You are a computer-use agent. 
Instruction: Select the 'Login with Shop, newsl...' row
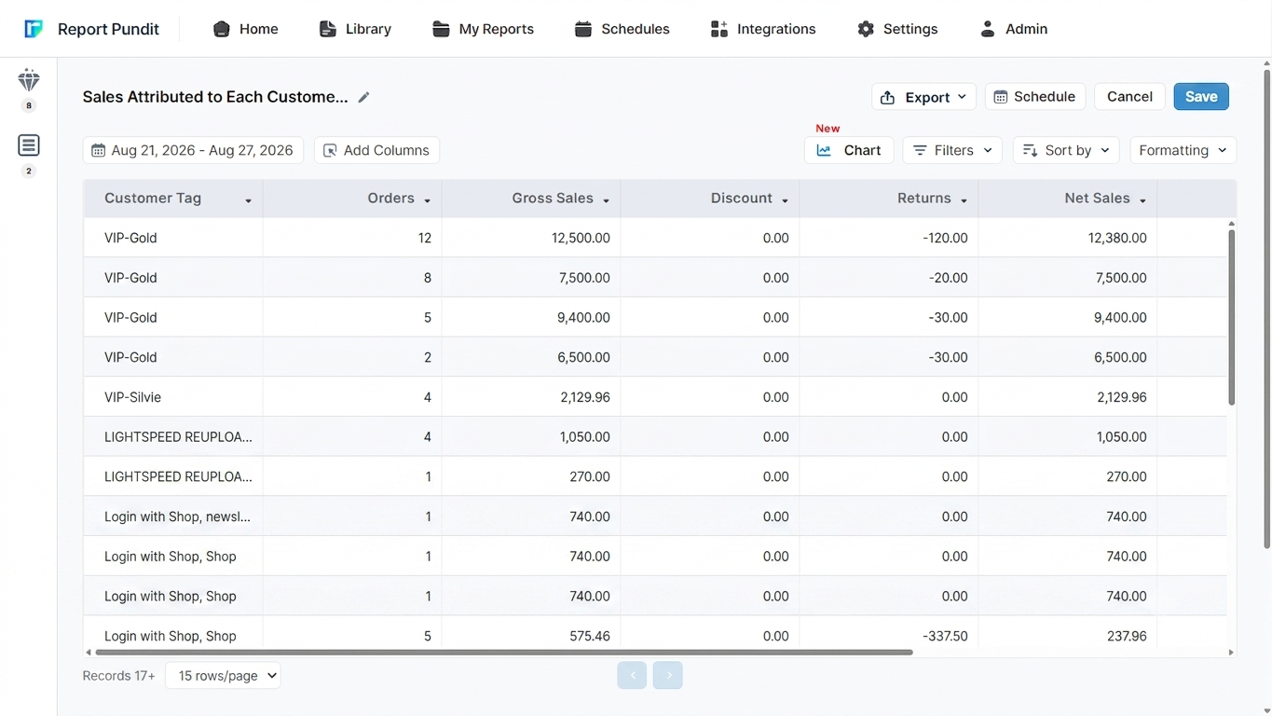(655, 516)
